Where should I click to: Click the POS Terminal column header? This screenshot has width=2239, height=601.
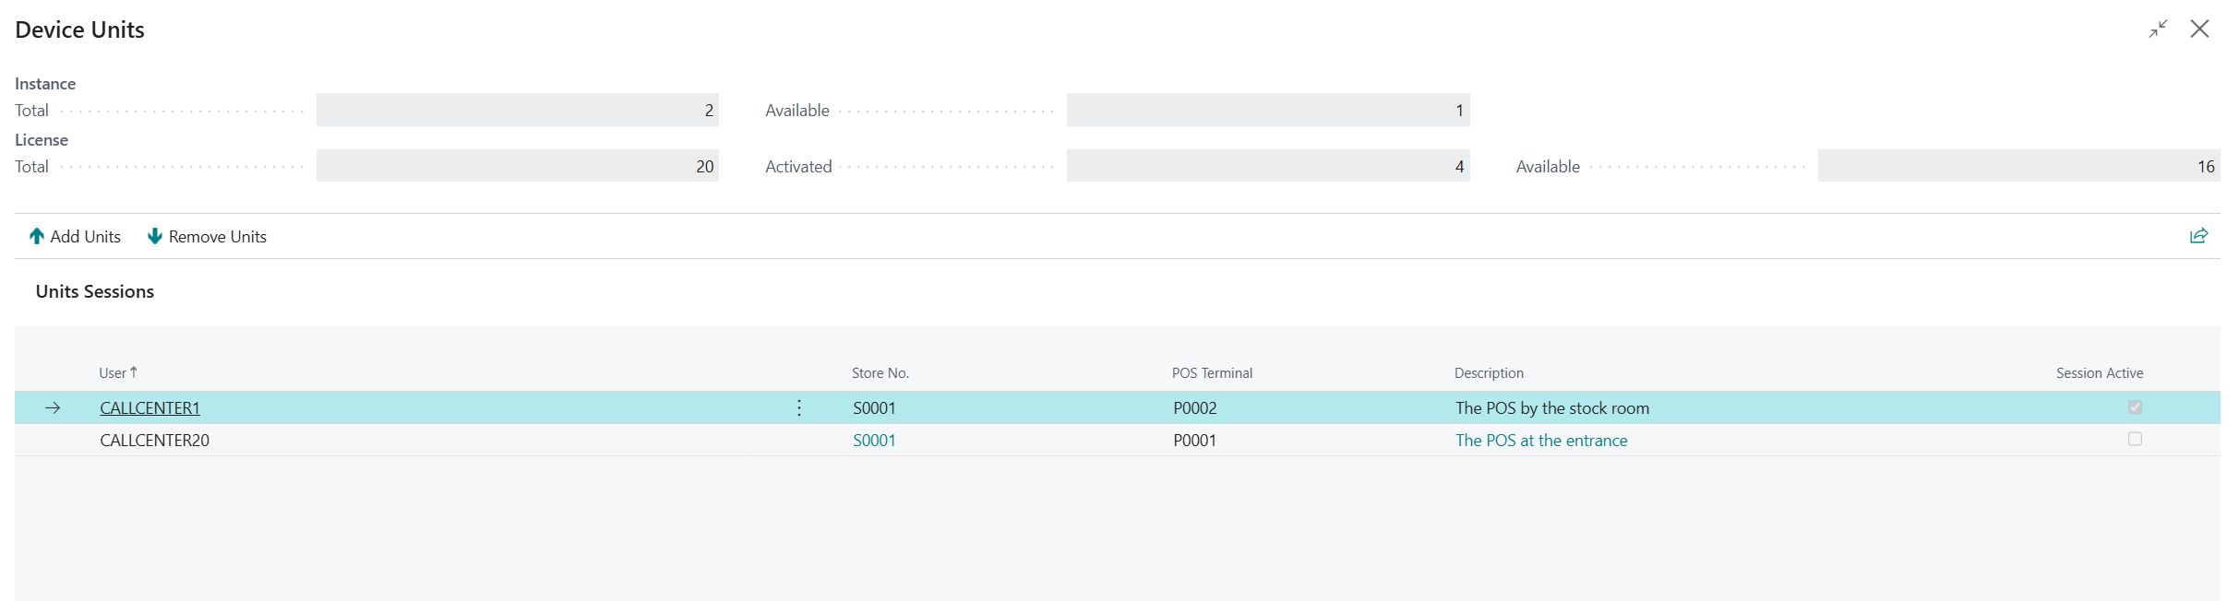(x=1212, y=373)
